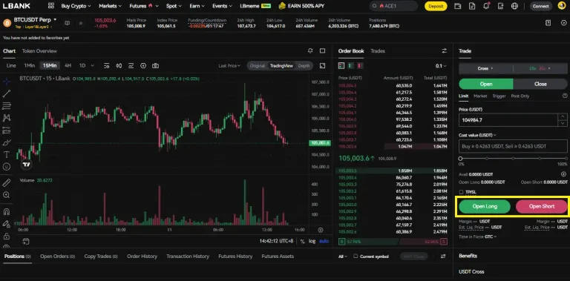This screenshot has width=570, height=281.
Task: Select the Market order tab
Action: [x=480, y=96]
